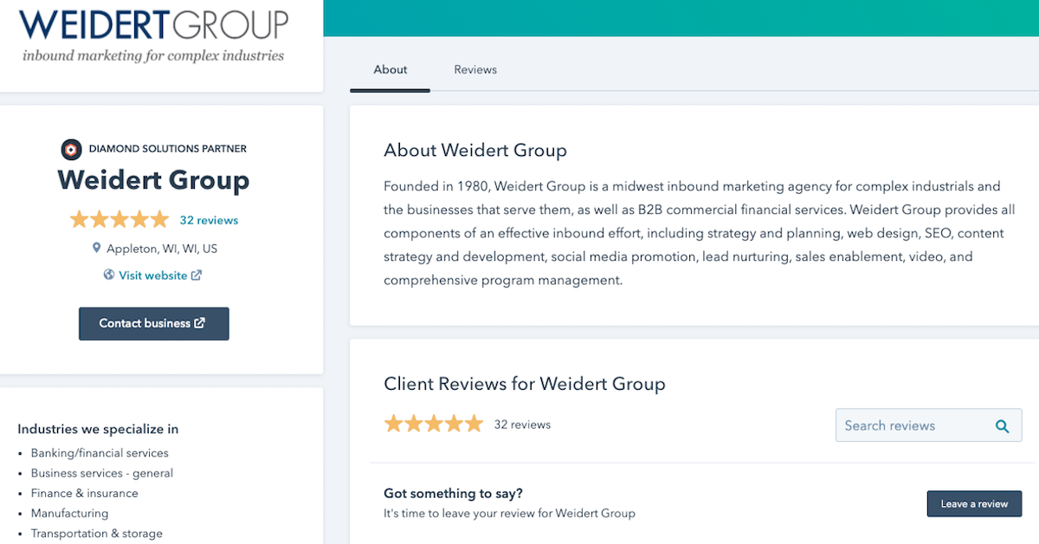Image resolution: width=1039 pixels, height=544 pixels.
Task: Click the magnifying glass icon in Search reviews
Action: (1003, 425)
